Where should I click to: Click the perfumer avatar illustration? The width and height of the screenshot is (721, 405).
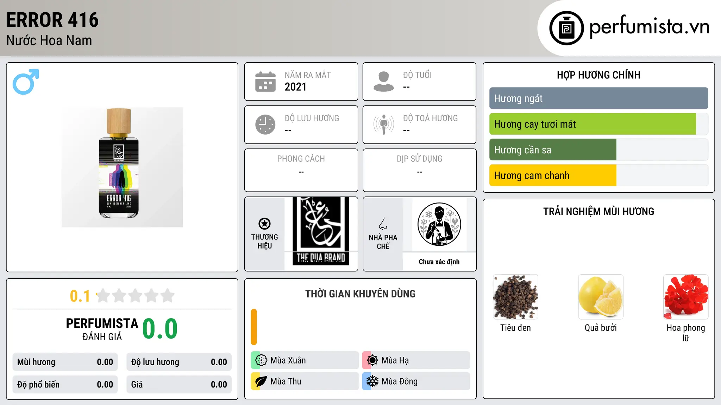439,224
